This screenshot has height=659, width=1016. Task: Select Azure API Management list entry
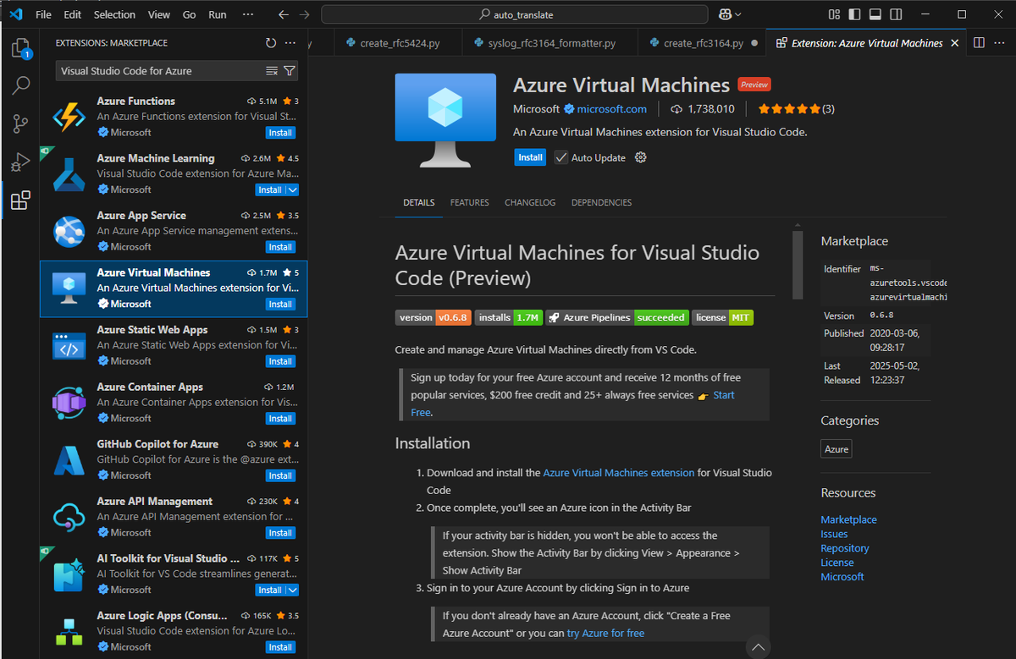pos(174,517)
